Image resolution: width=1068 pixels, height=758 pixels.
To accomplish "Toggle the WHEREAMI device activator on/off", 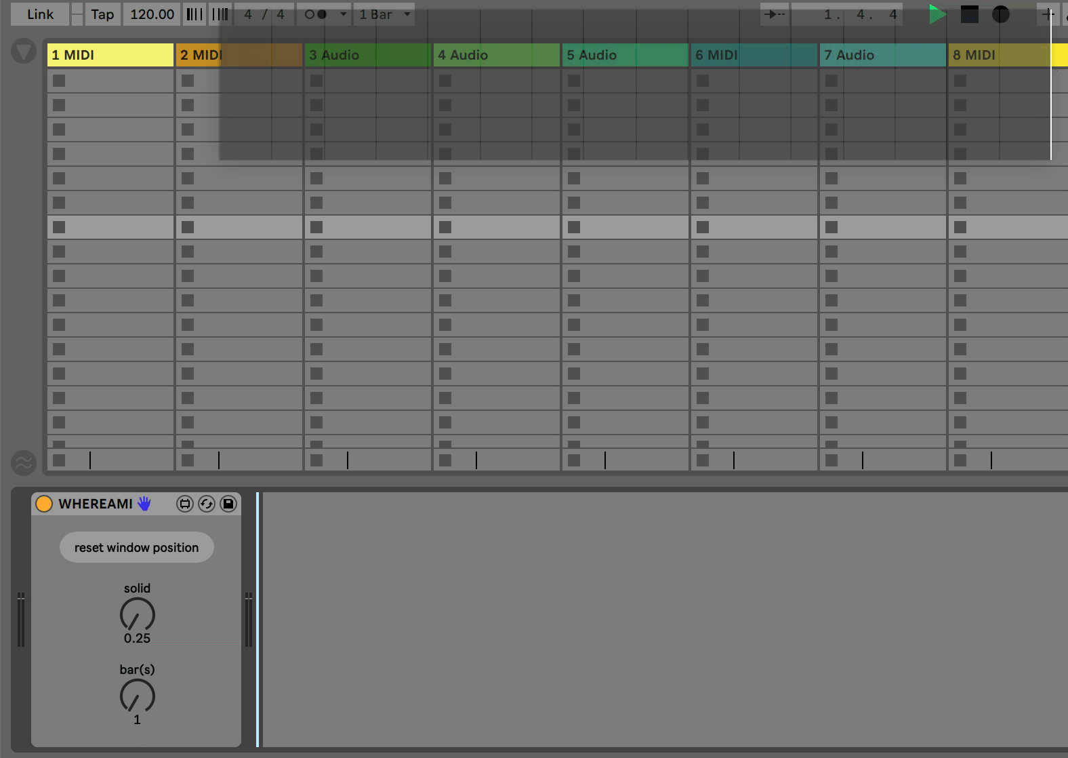I will pos(44,504).
